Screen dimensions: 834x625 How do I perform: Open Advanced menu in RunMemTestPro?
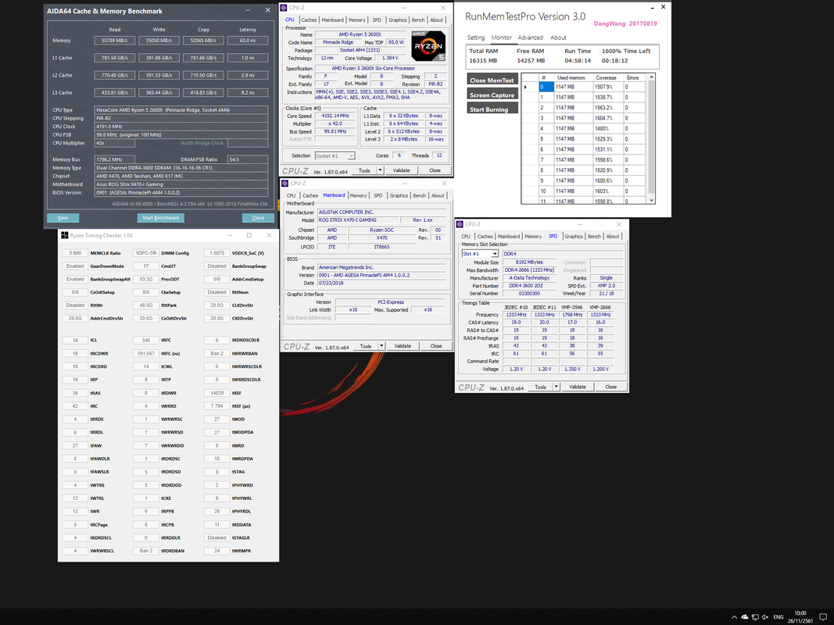(530, 37)
